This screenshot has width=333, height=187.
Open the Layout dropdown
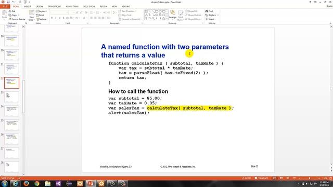click(x=42, y=11)
